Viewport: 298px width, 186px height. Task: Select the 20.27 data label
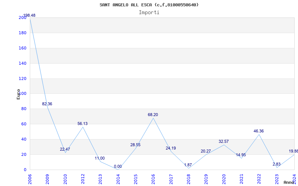click(206, 151)
